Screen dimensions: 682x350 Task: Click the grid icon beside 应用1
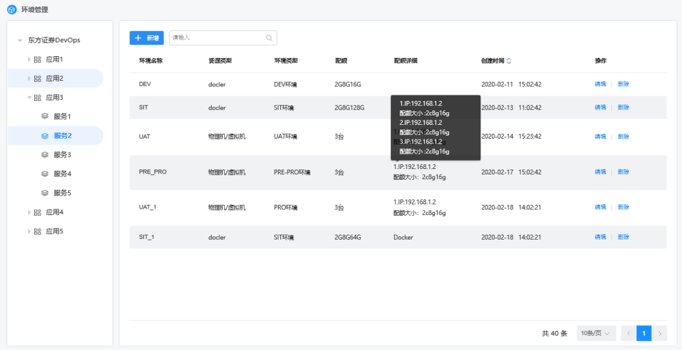pyautogui.click(x=37, y=59)
